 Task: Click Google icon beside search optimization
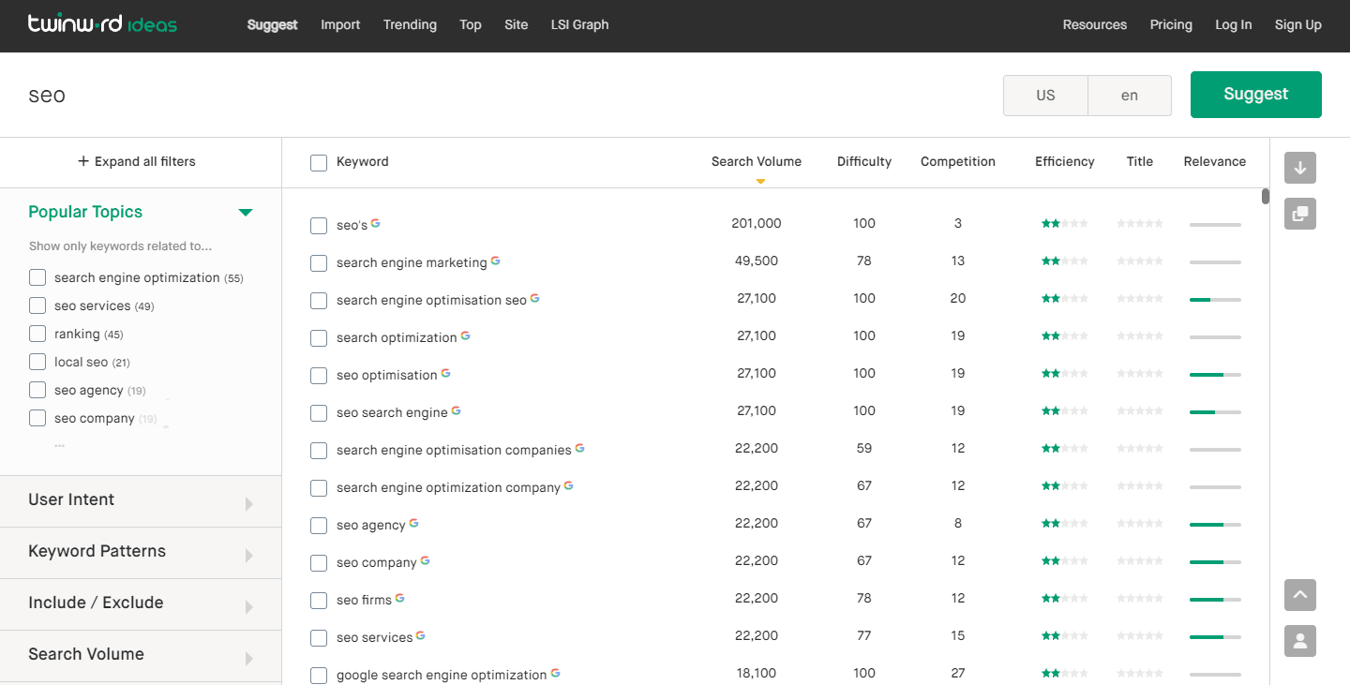click(x=466, y=335)
